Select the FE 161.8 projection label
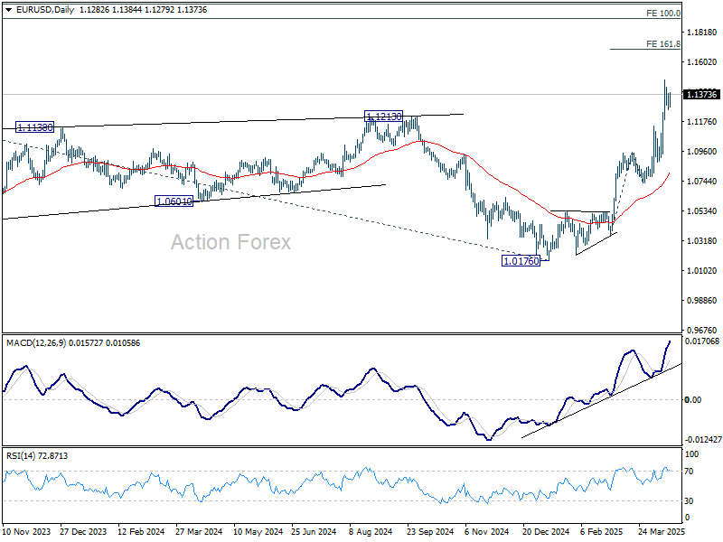This screenshot has height=542, width=723. tap(663, 43)
